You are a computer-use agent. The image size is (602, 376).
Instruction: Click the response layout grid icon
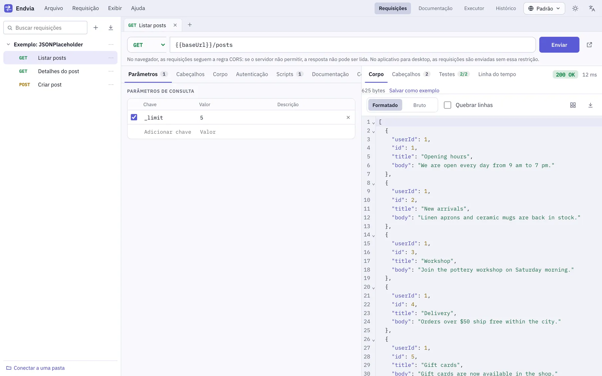click(x=573, y=105)
